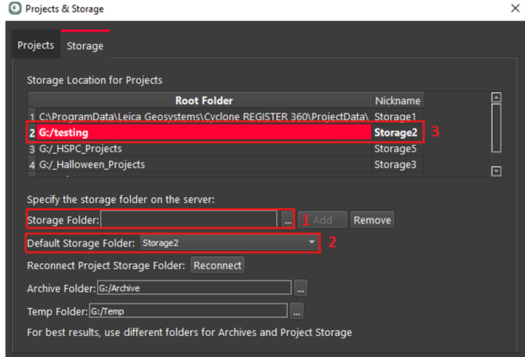Focus the Temp Folder path field

pos(188,311)
